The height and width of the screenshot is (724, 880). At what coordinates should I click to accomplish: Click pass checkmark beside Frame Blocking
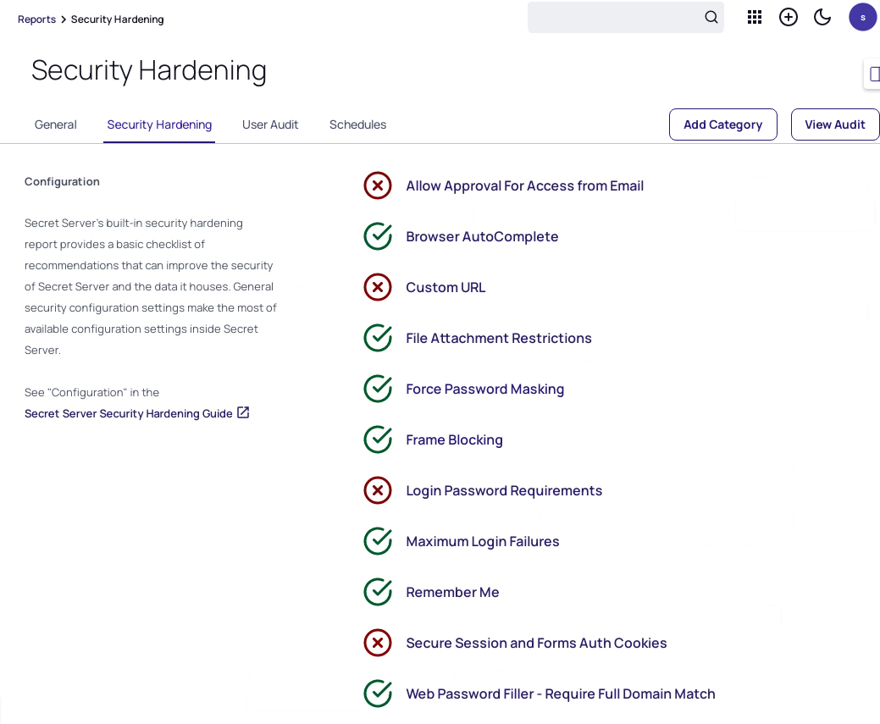click(x=378, y=439)
